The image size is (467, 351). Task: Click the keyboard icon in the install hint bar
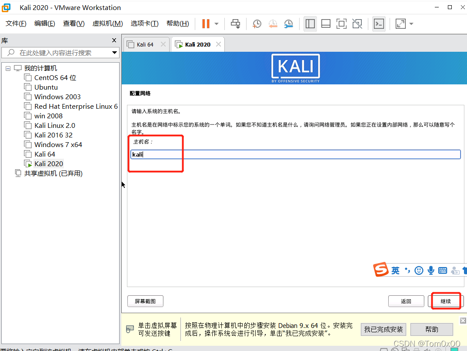pyautogui.click(x=130, y=329)
